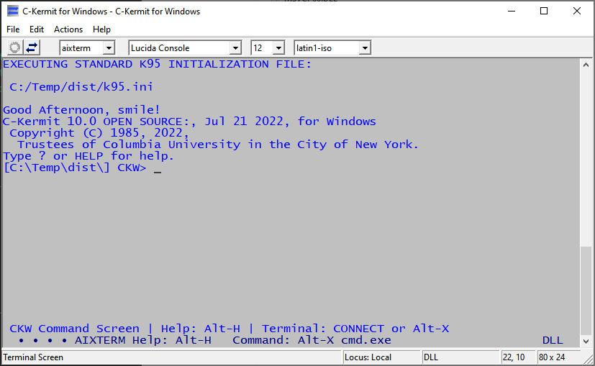Click 'Type ? or HELP for help.' line
The image size is (595, 366).
click(88, 156)
